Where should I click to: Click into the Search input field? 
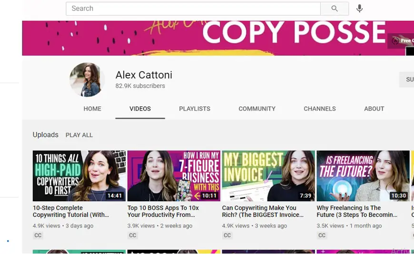(193, 9)
